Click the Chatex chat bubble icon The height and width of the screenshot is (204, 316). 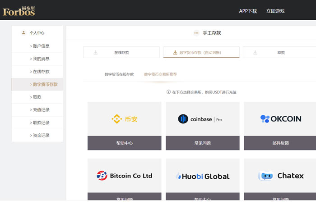[265, 176]
